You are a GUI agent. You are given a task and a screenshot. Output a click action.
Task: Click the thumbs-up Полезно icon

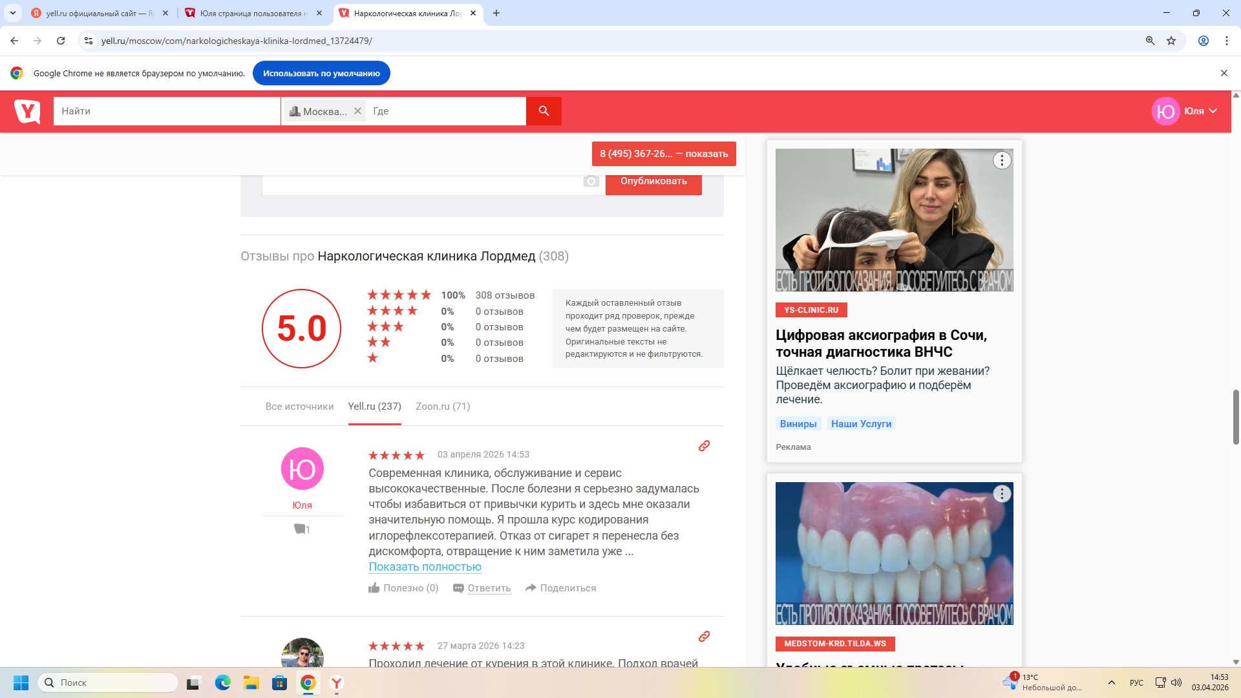(374, 588)
